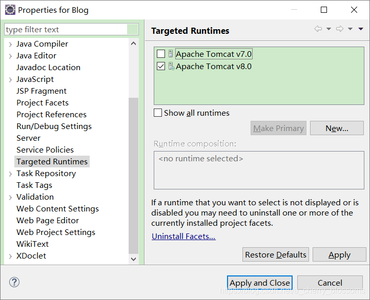Click the help question mark icon
Screen dimensions: 370x300
(x=14, y=282)
